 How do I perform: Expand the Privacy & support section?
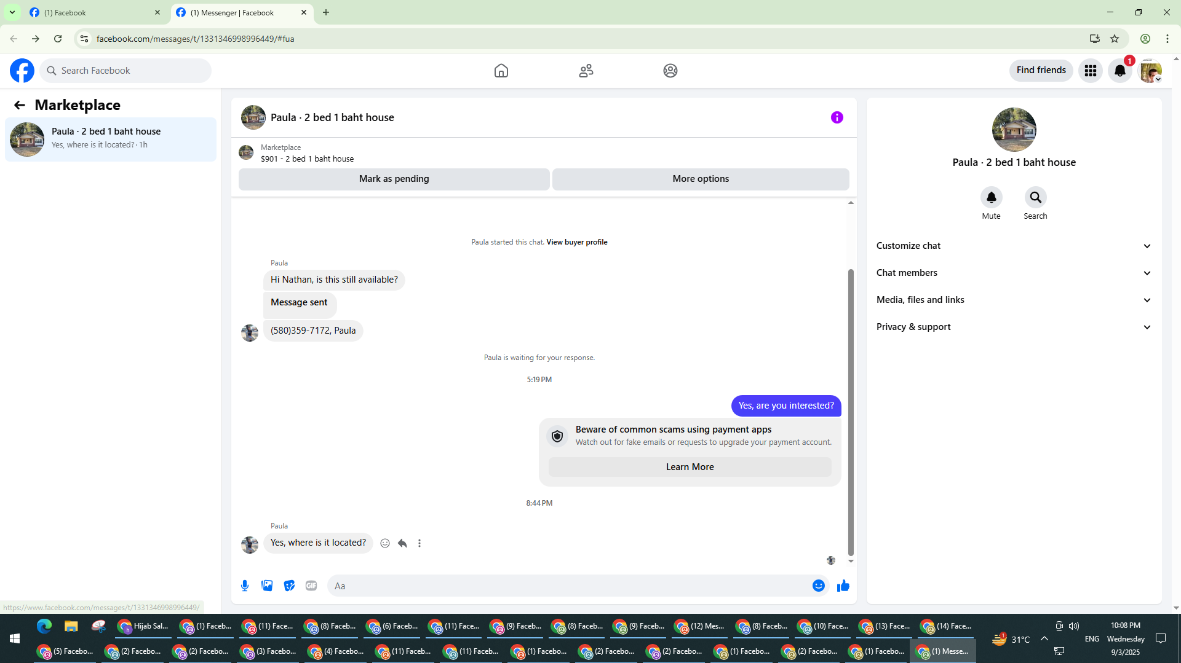tap(1014, 327)
